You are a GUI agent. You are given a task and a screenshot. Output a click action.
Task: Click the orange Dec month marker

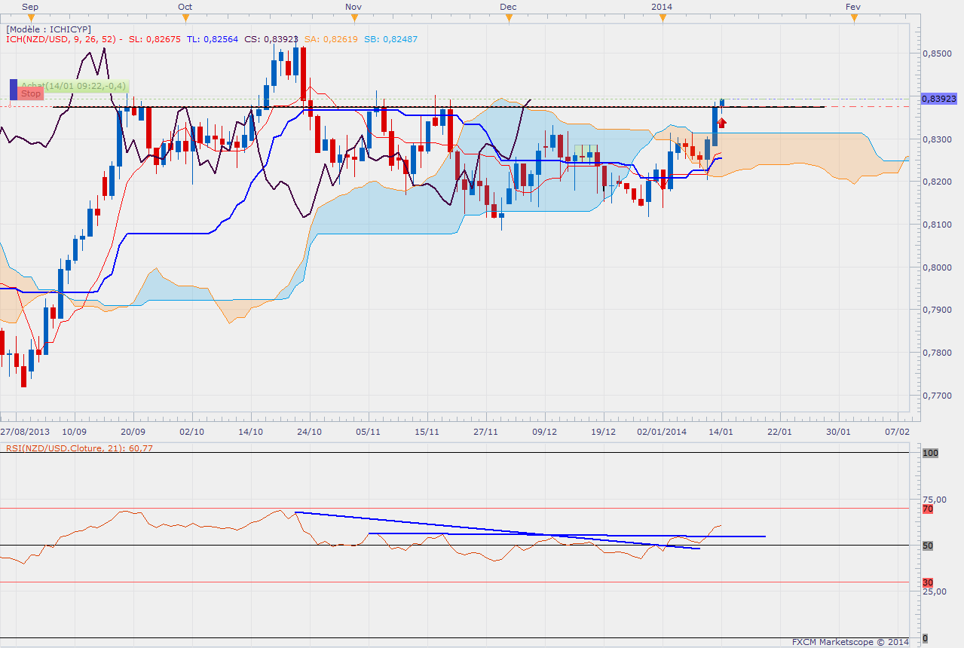[x=510, y=17]
